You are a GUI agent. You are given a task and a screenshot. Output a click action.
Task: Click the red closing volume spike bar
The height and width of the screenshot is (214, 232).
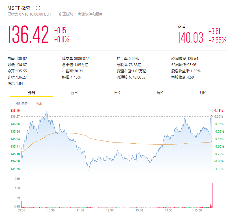point(212,195)
